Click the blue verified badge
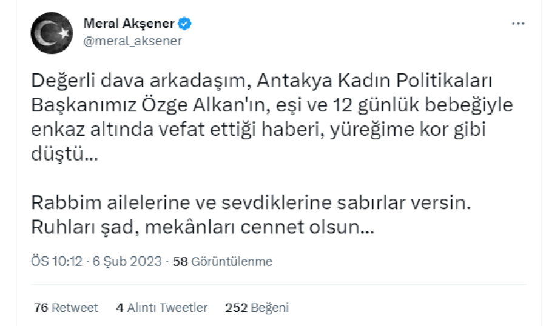 [x=185, y=24]
